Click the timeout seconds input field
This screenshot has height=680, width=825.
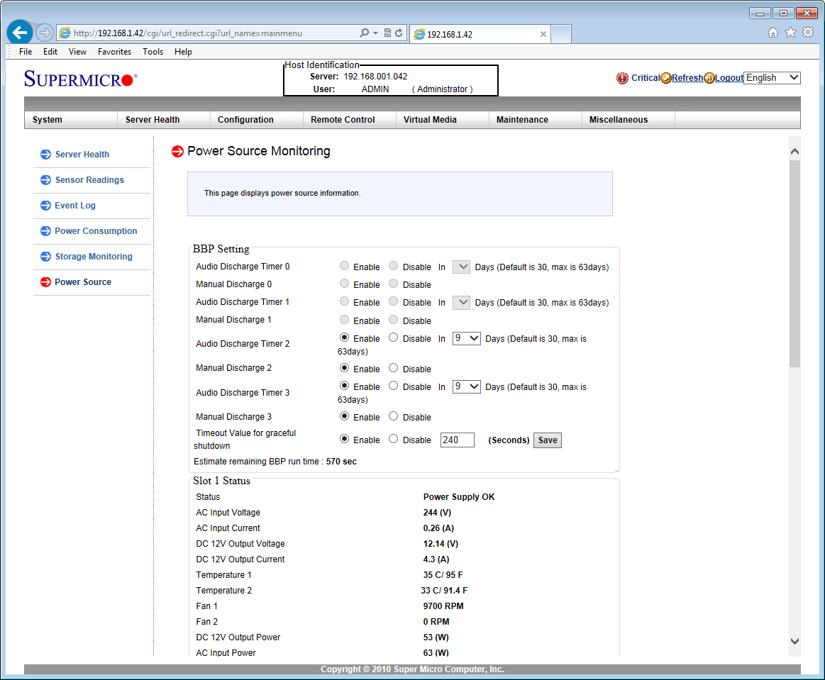coord(458,440)
